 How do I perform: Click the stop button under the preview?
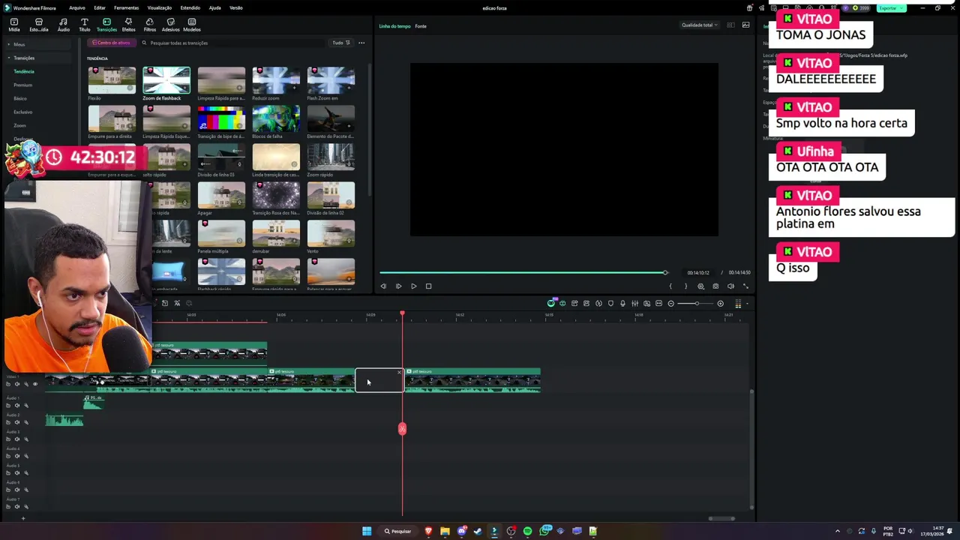tap(428, 286)
